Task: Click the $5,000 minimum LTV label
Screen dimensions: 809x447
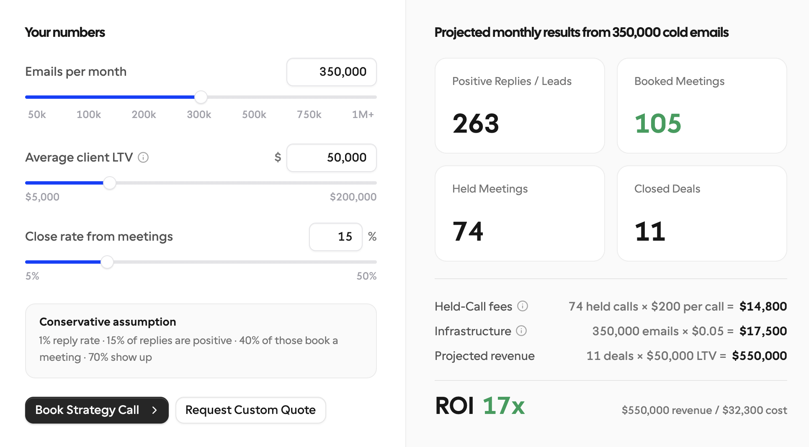Action: click(x=42, y=197)
